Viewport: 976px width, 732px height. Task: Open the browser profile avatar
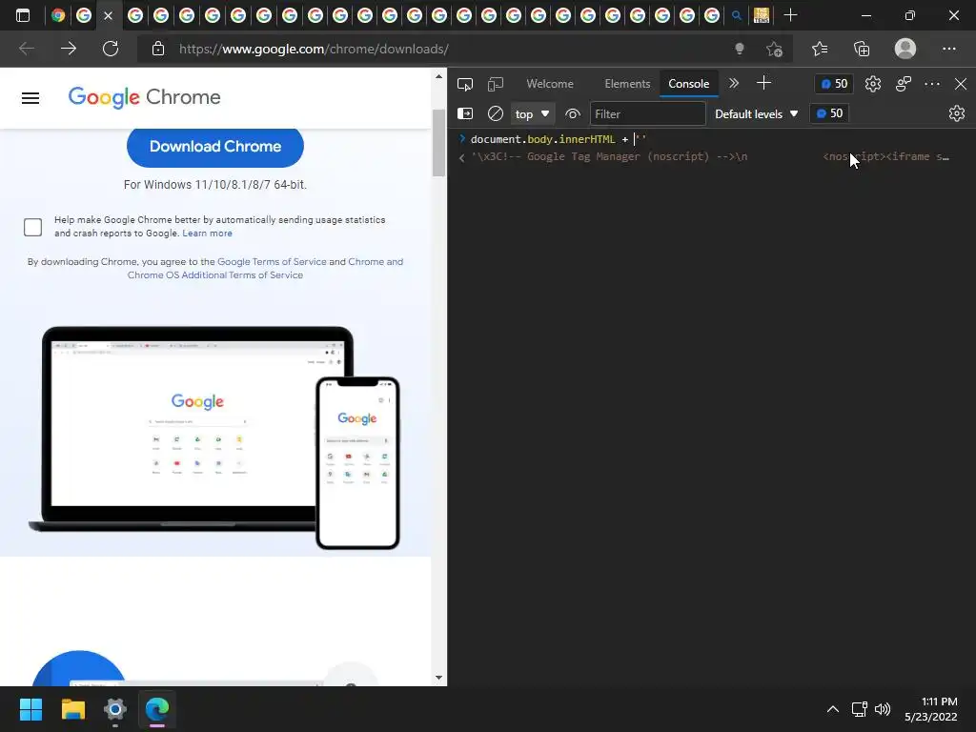[x=905, y=49]
